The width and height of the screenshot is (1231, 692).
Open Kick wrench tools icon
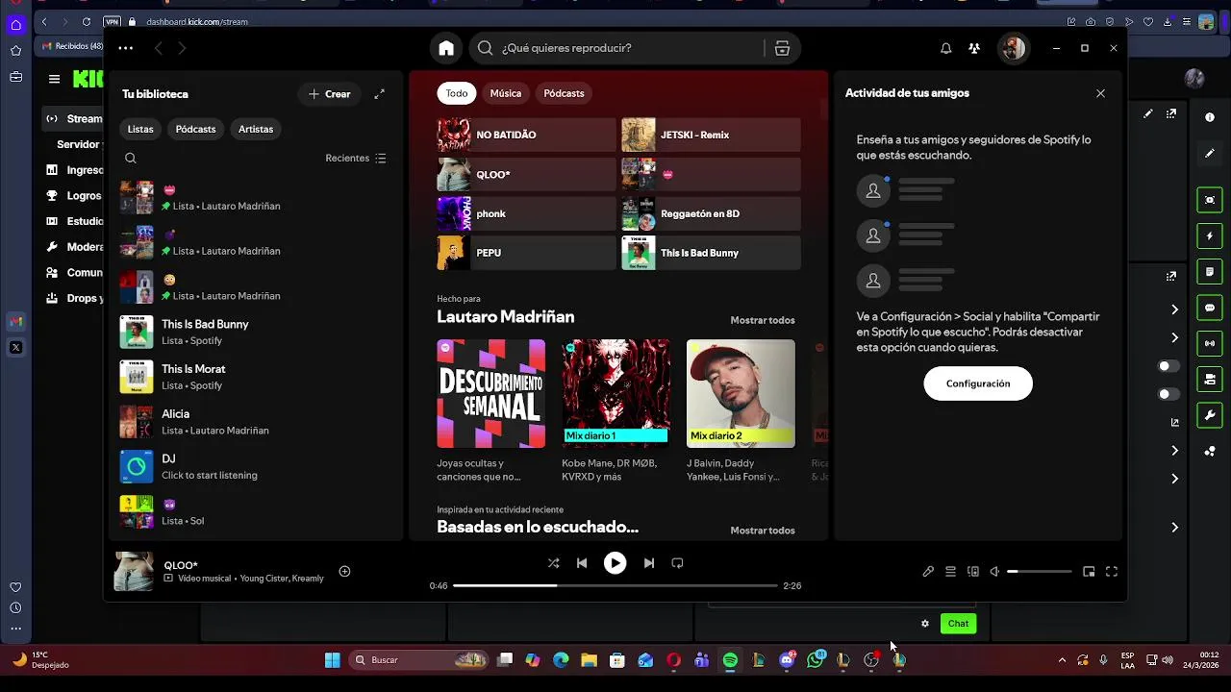[1210, 415]
